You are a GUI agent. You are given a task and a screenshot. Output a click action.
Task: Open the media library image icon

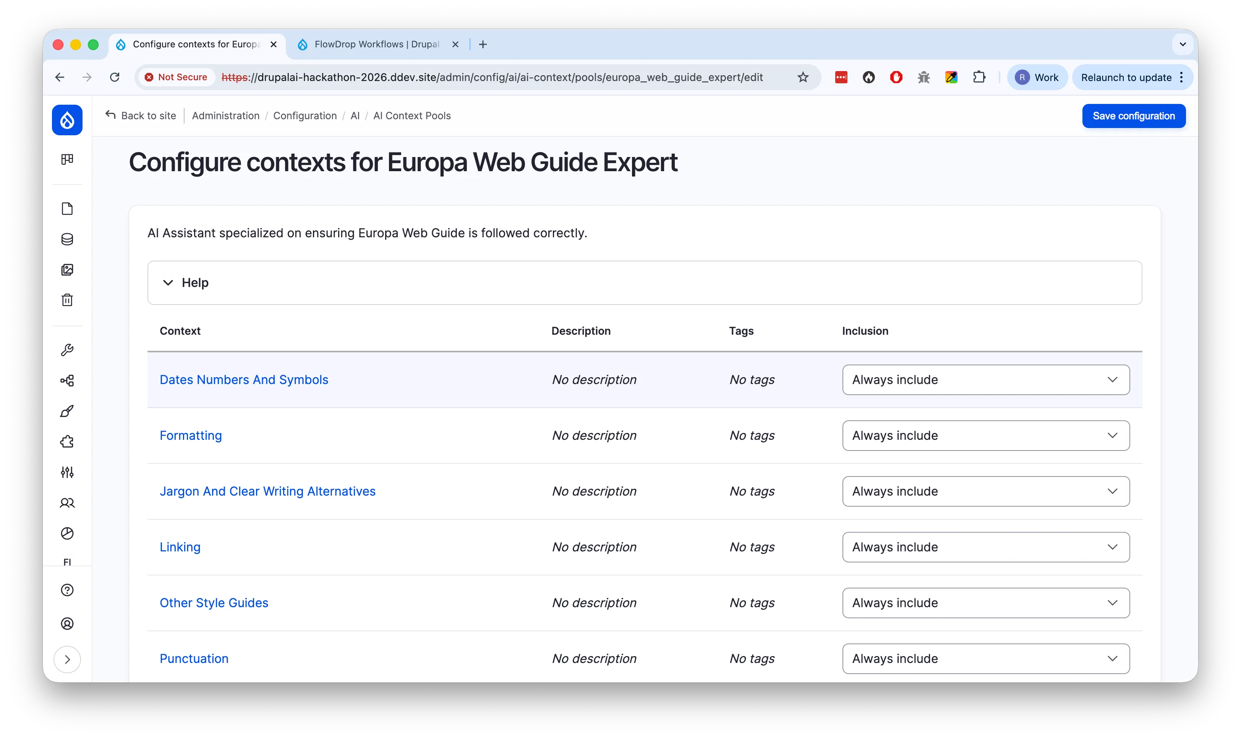67,269
